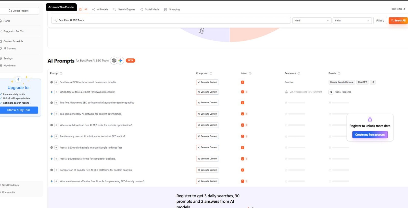Click the refresh Get AI Response icon

[331, 92]
